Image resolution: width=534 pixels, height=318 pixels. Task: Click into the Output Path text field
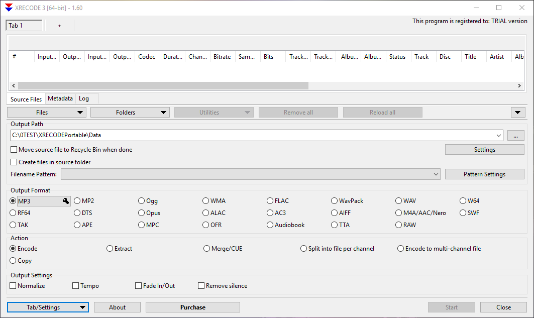252,135
